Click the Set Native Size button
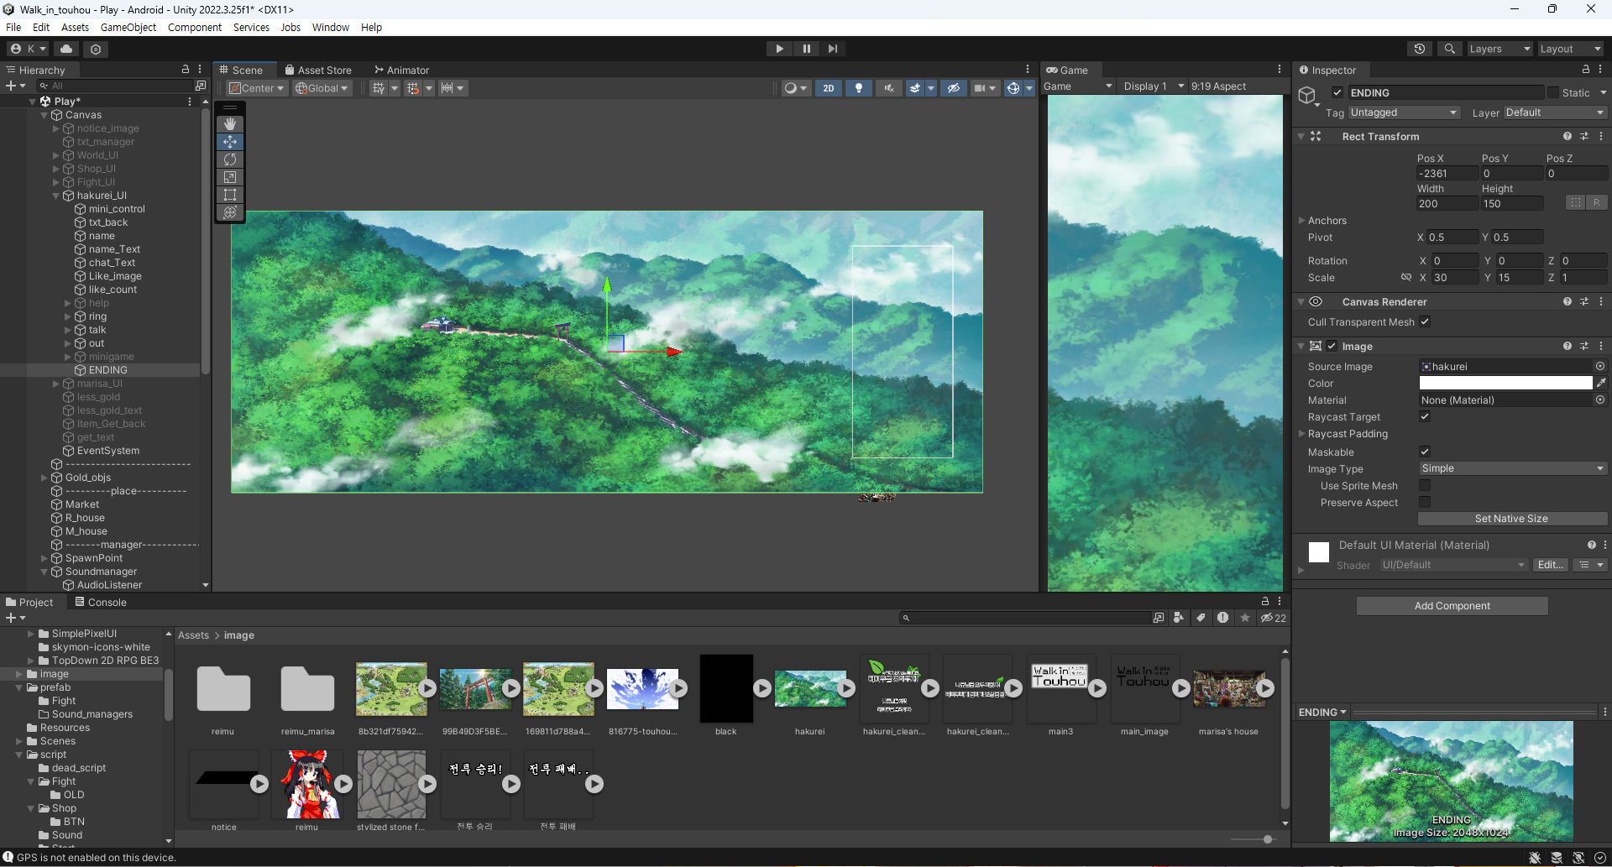Viewport: 1612px width, 867px height. [x=1512, y=519]
